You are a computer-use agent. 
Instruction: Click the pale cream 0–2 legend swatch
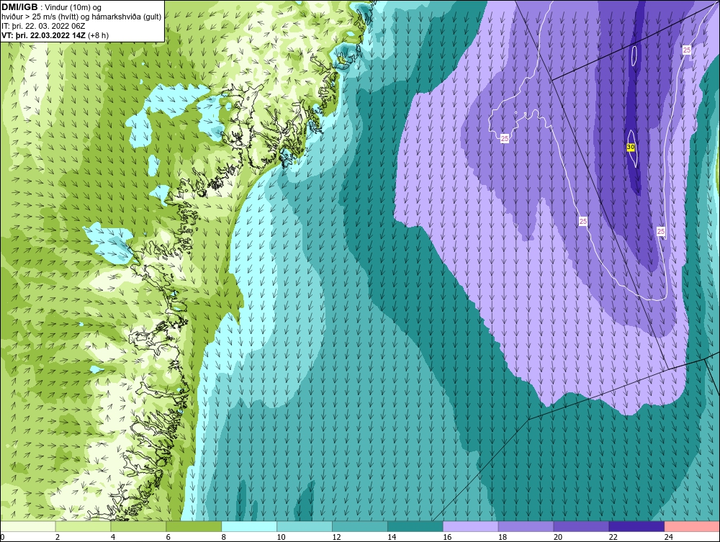click(x=28, y=526)
